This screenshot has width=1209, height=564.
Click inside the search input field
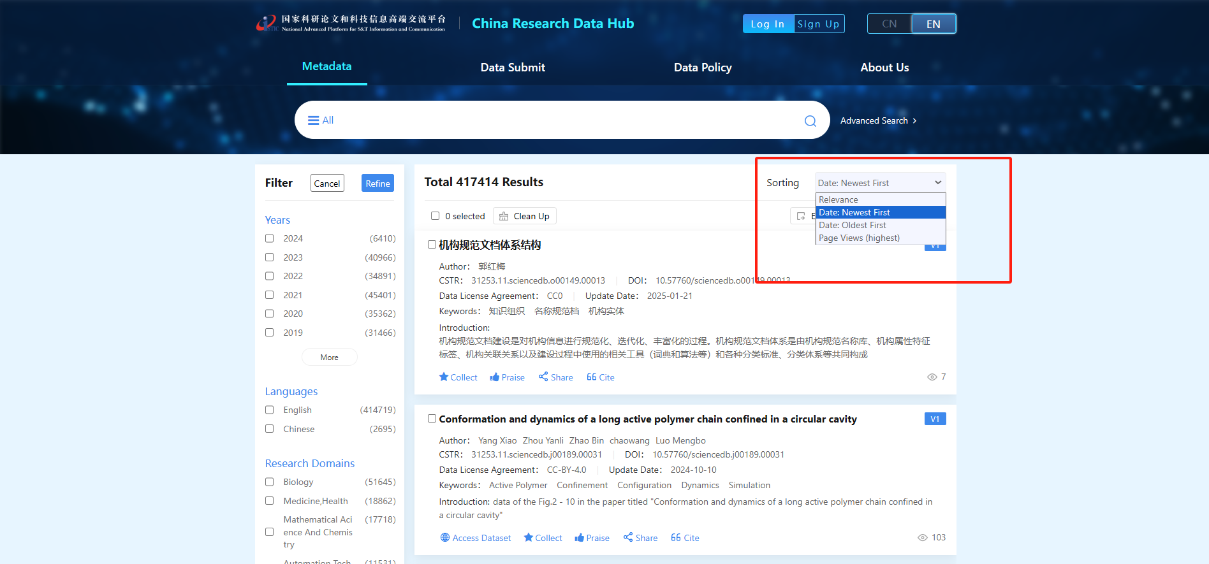pyautogui.click(x=561, y=120)
